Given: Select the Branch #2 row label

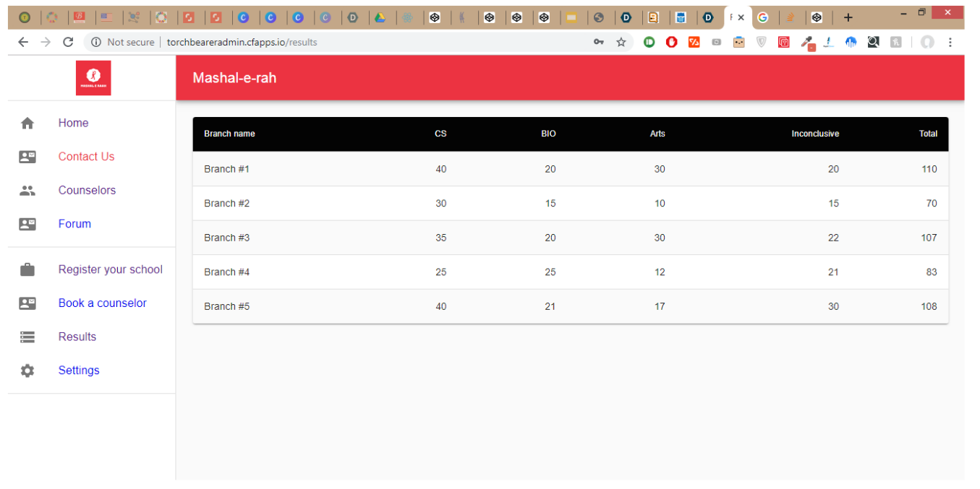Looking at the screenshot, I should click(226, 204).
